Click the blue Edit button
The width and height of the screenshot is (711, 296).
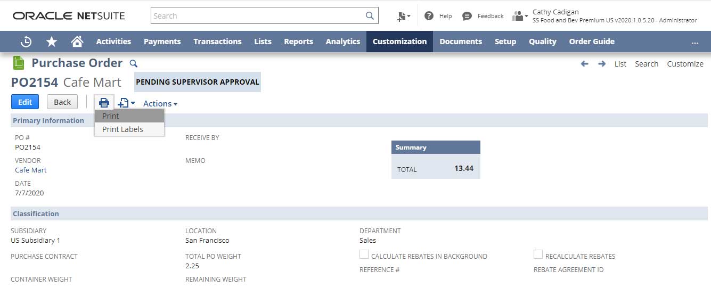coord(25,102)
